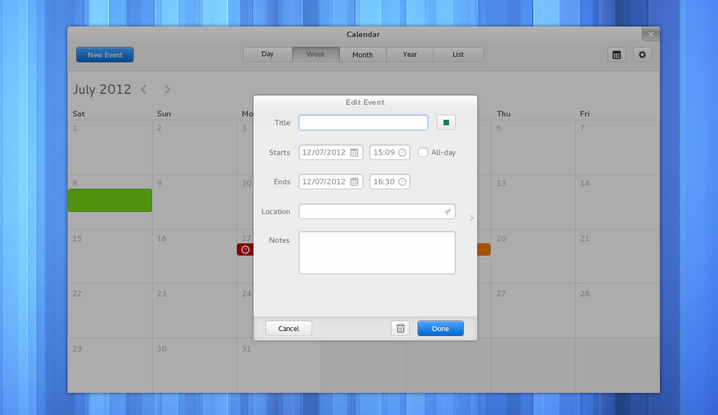Click the New Event button

(105, 55)
